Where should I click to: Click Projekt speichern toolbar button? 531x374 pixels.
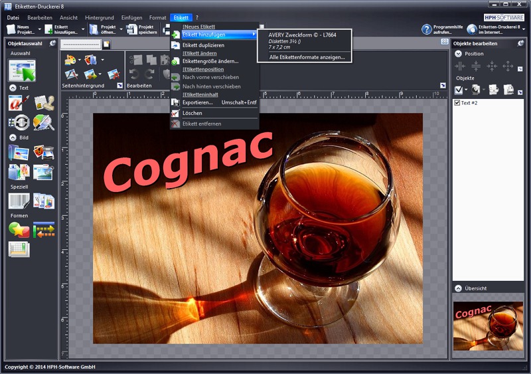pos(142,29)
